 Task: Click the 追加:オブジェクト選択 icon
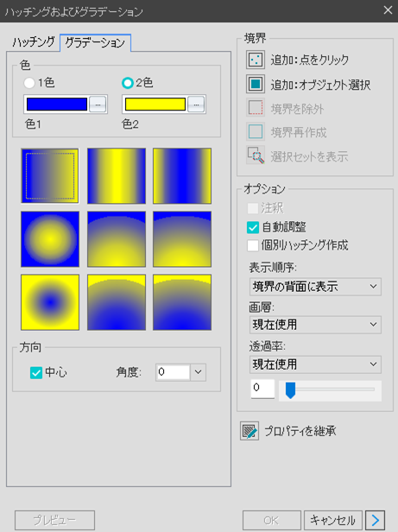(x=256, y=84)
